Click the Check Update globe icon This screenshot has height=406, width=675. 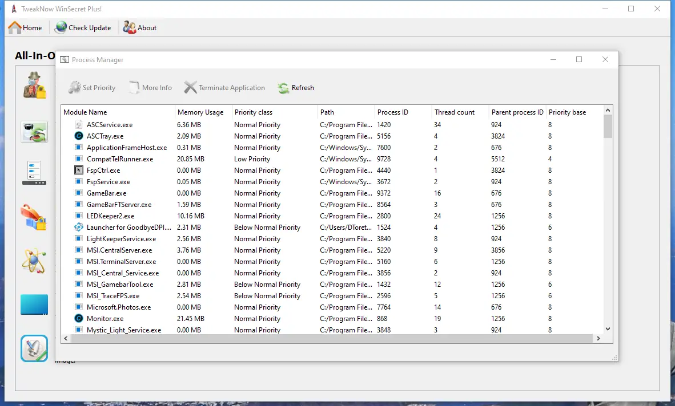pyautogui.click(x=61, y=27)
